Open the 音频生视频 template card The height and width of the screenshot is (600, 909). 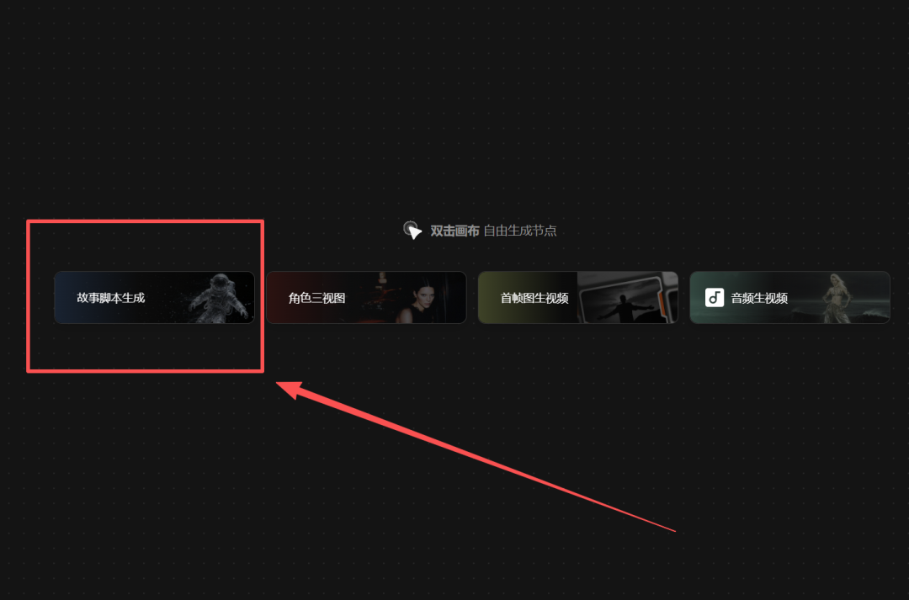(790, 297)
